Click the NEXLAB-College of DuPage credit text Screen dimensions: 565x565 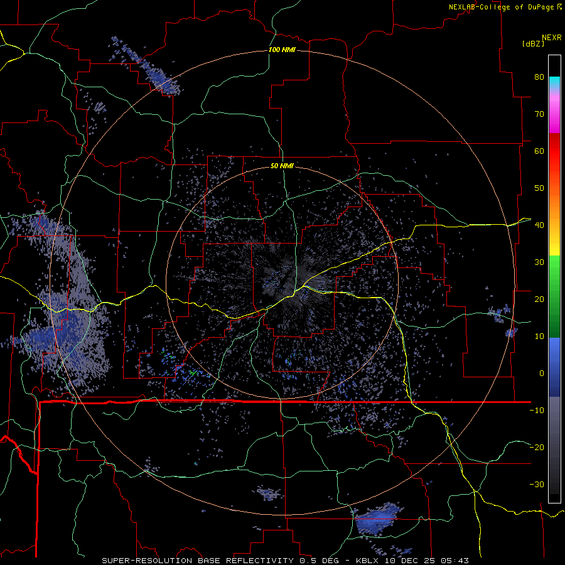click(501, 7)
